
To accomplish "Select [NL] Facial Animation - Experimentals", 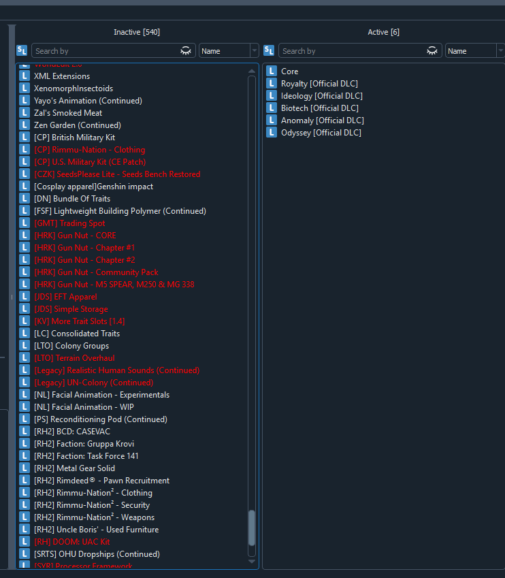I will coord(101,395).
